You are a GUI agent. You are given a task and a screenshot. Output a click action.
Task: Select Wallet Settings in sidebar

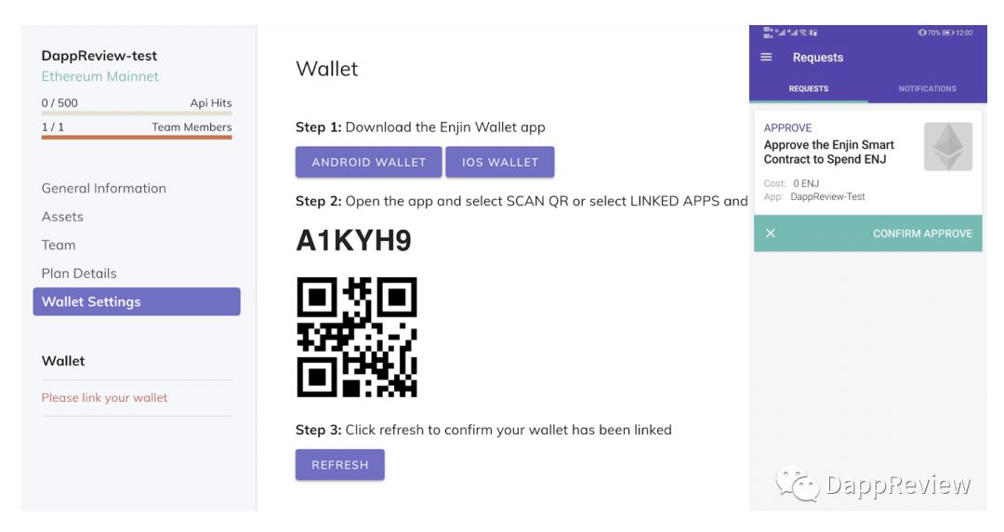(x=137, y=301)
